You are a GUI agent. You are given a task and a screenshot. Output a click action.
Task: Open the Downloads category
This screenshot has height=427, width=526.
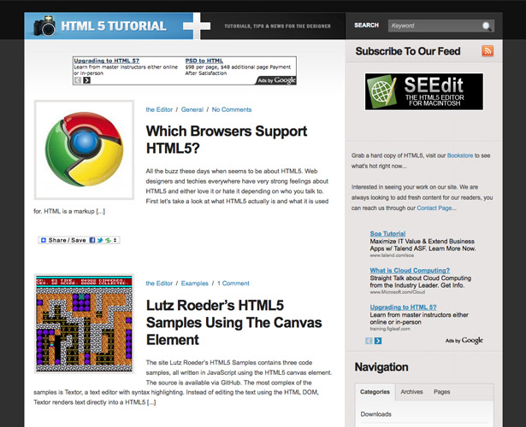click(x=375, y=414)
